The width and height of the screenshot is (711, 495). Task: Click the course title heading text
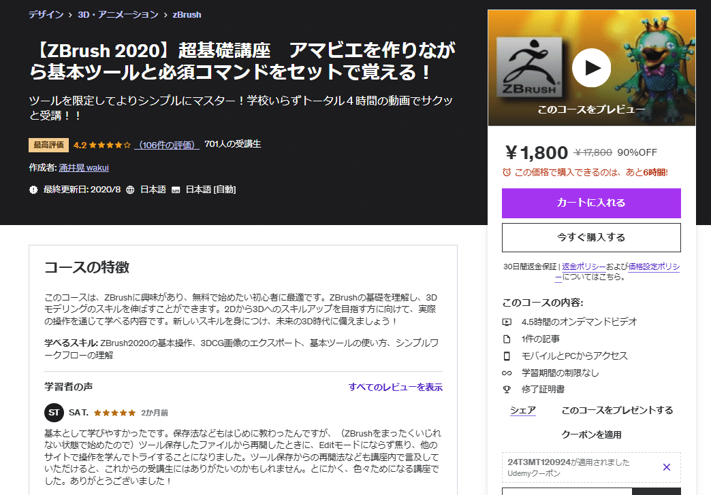click(x=242, y=61)
